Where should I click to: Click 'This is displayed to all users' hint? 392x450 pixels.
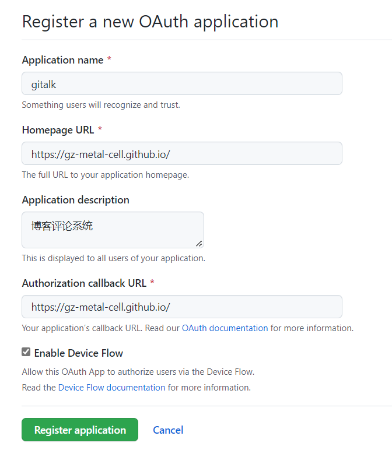(113, 258)
